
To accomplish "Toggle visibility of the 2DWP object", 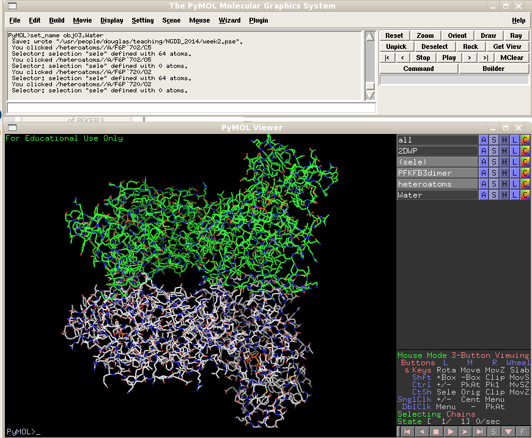I will 437,151.
